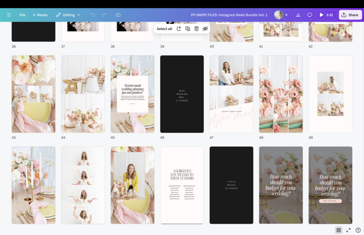
Task: Open the Resize options
Action: point(40,15)
